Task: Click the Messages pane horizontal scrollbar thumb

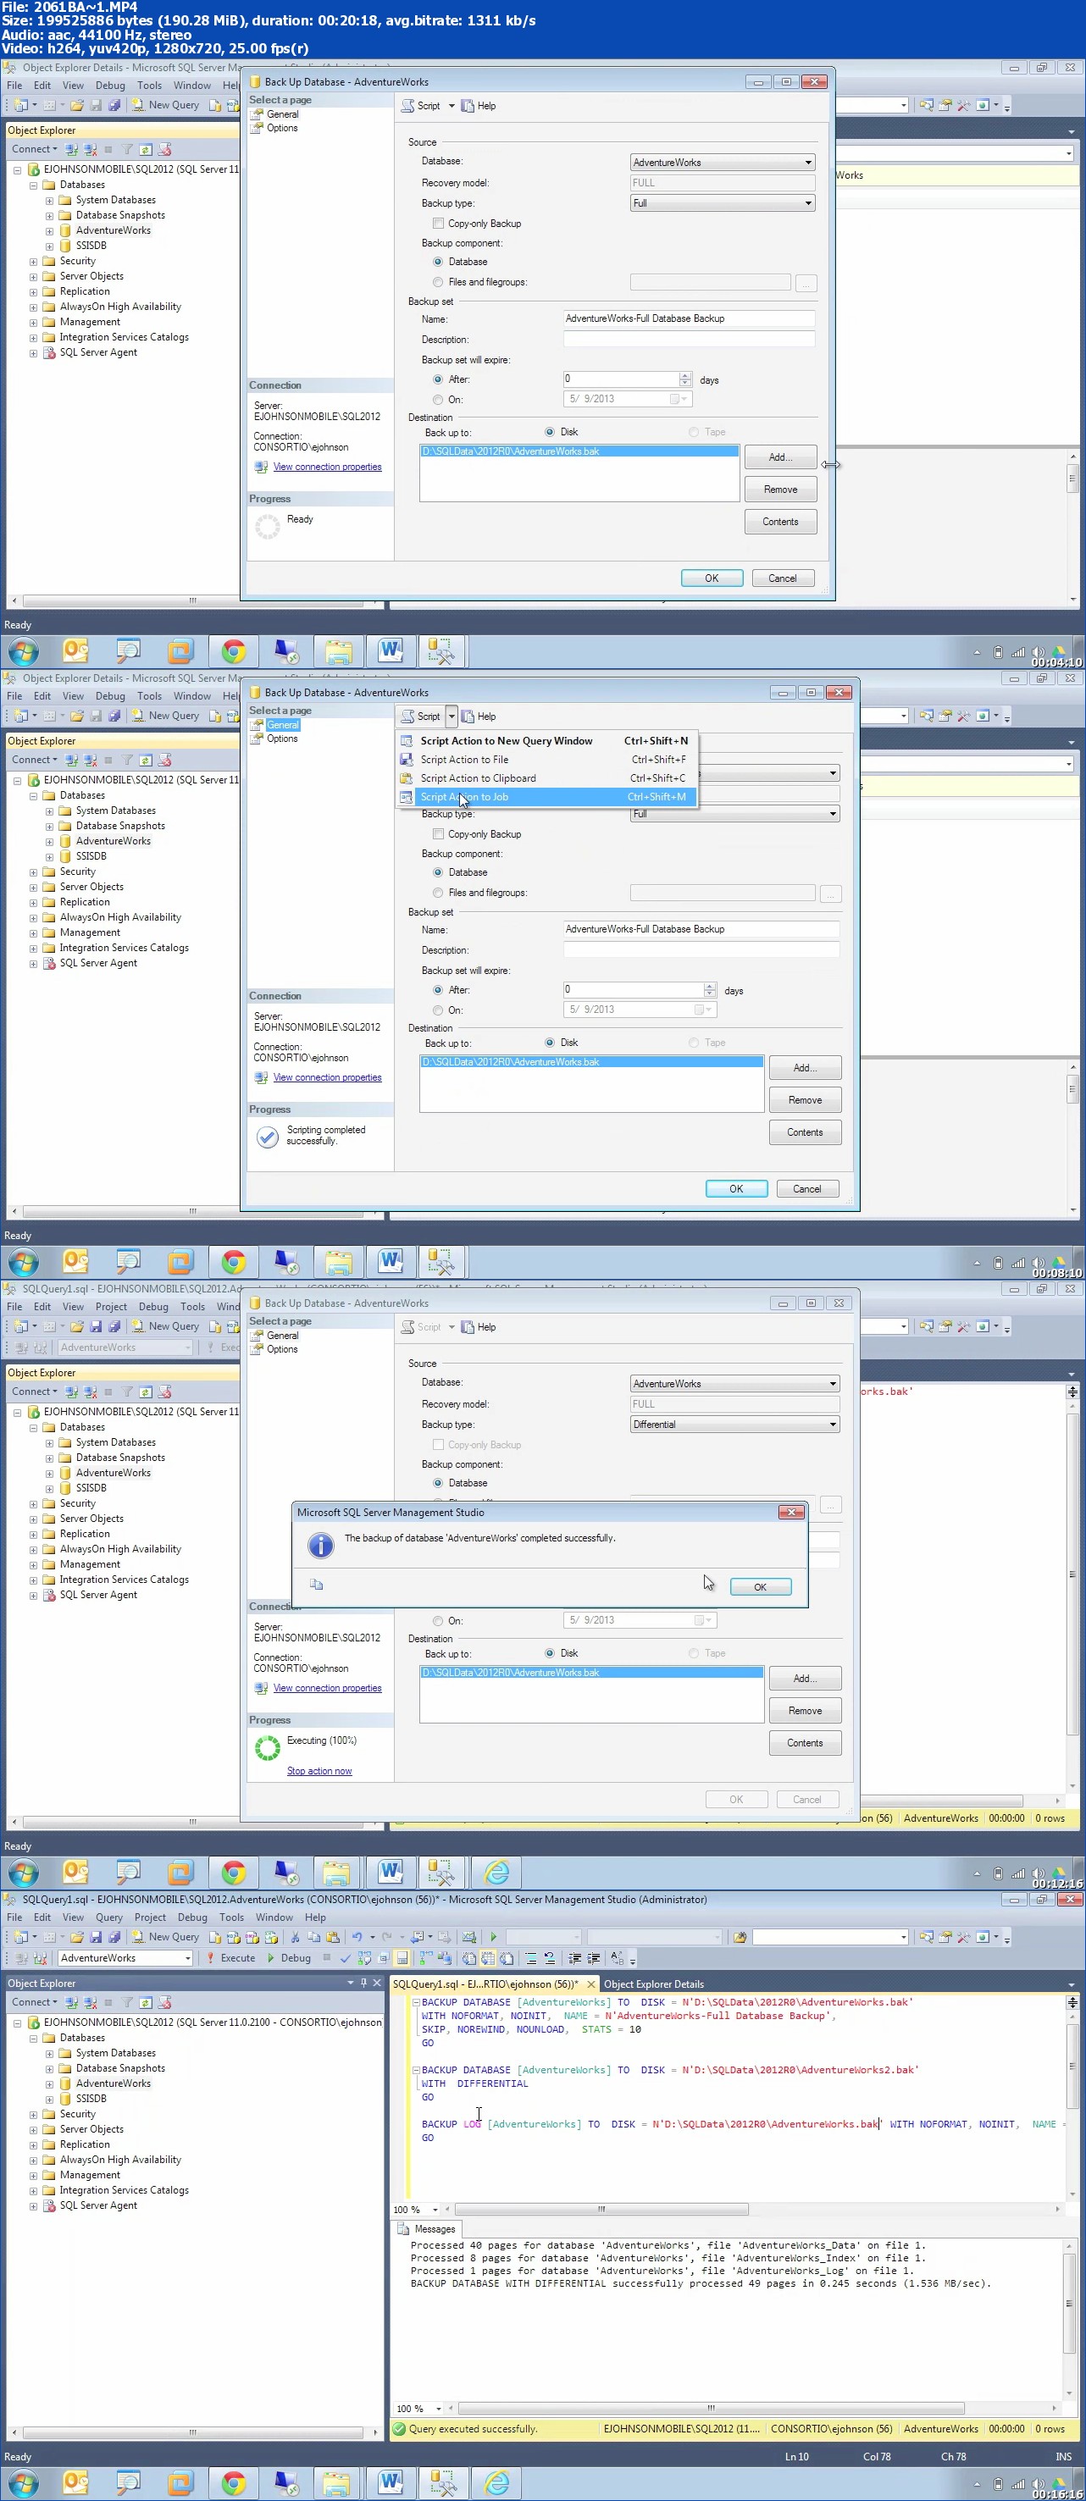Action: click(x=711, y=2408)
